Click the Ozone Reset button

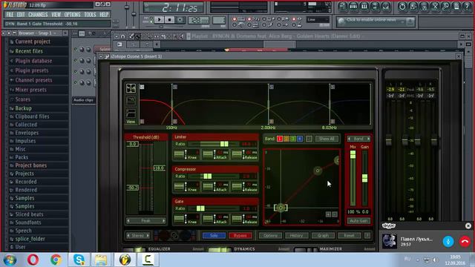tap(349, 235)
